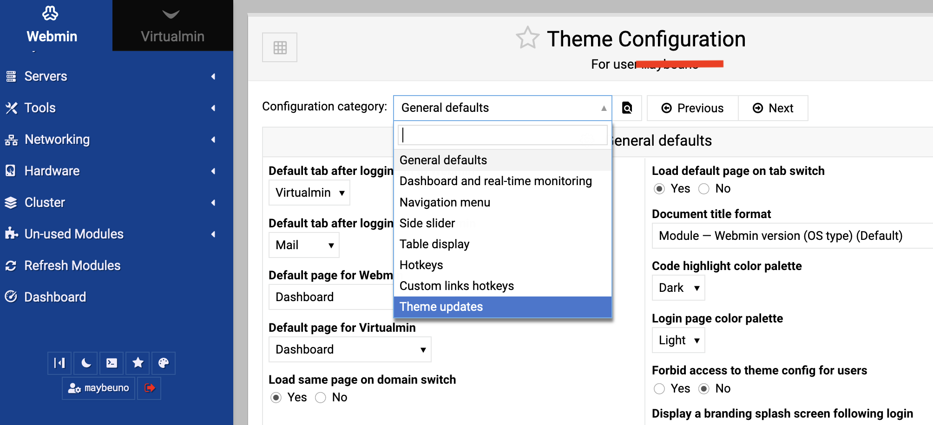Open favorites with the star icon
This screenshot has height=425, width=933.
138,363
